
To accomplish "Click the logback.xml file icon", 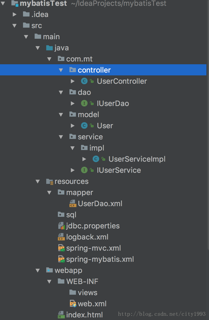I will [x=61, y=237].
